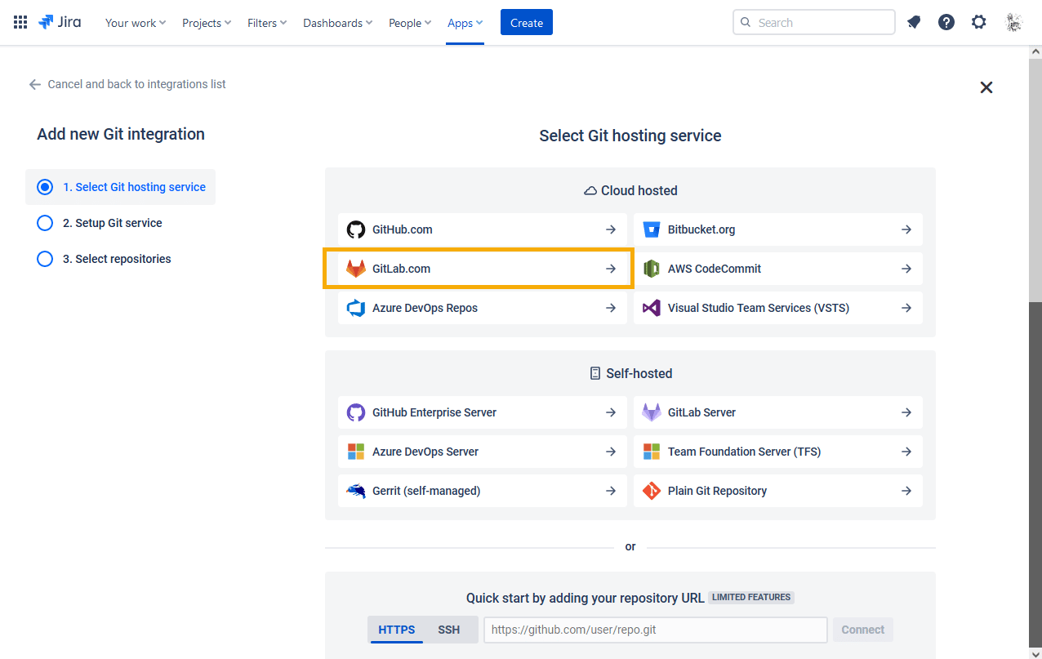This screenshot has width=1042, height=659.
Task: Switch to the SSH tab
Action: click(449, 630)
